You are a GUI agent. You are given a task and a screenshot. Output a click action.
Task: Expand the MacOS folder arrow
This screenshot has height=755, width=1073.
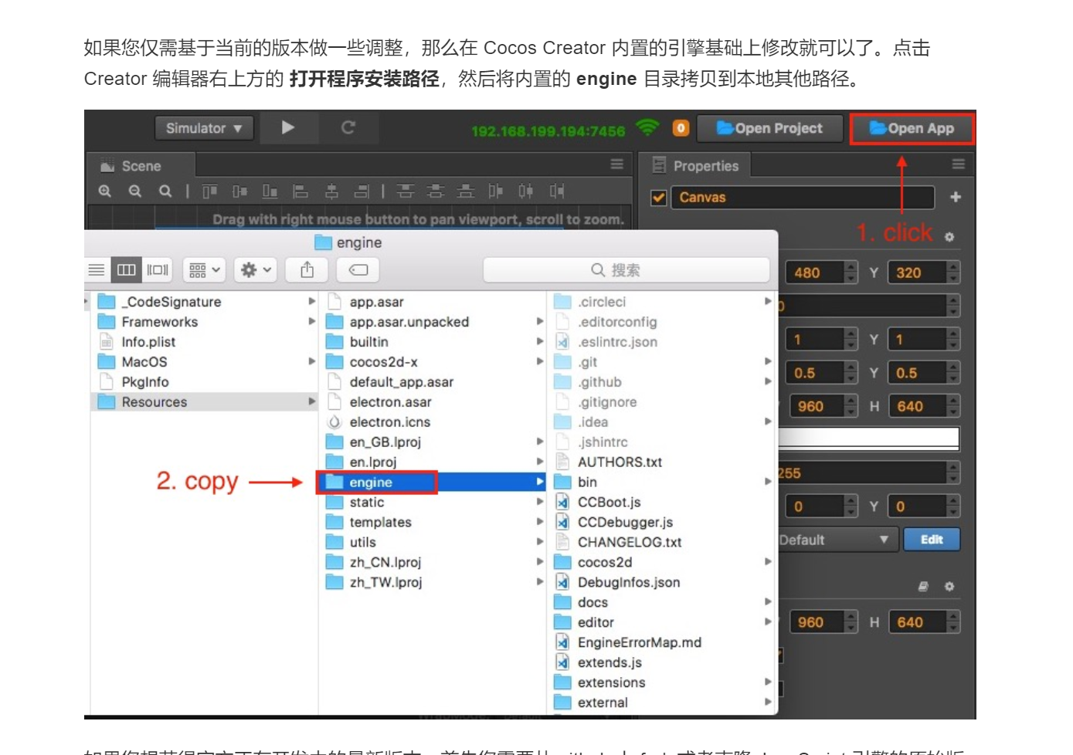(x=311, y=361)
